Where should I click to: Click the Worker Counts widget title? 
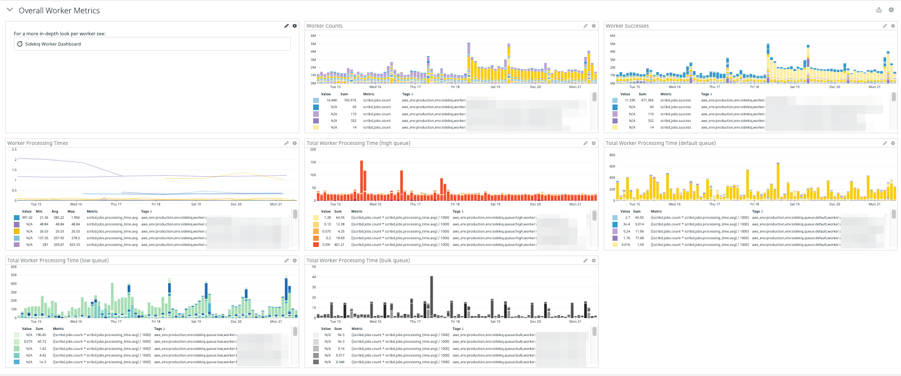tap(324, 26)
